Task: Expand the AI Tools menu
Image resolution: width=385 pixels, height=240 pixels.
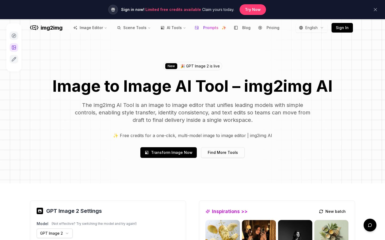Action: coord(173,28)
